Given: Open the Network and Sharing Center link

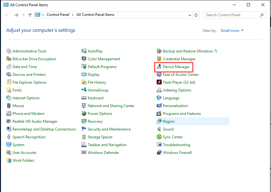Looking at the screenshot, I should coord(111,106).
